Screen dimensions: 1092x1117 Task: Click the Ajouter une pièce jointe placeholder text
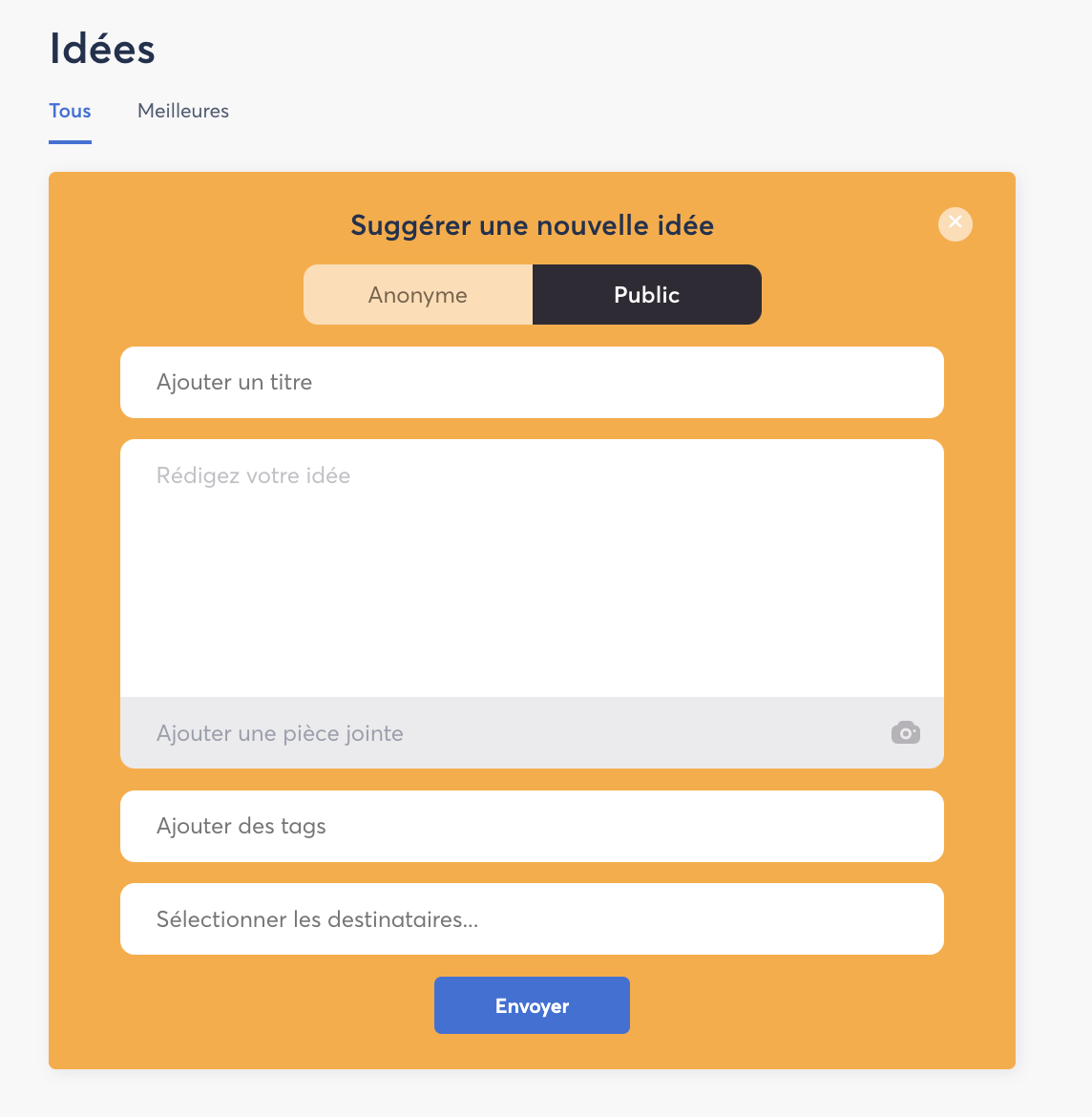click(280, 733)
